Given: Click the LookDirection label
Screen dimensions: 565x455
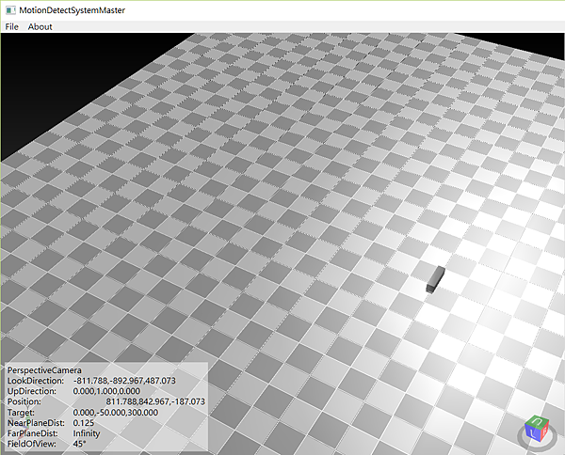Looking at the screenshot, I should coord(36,381).
